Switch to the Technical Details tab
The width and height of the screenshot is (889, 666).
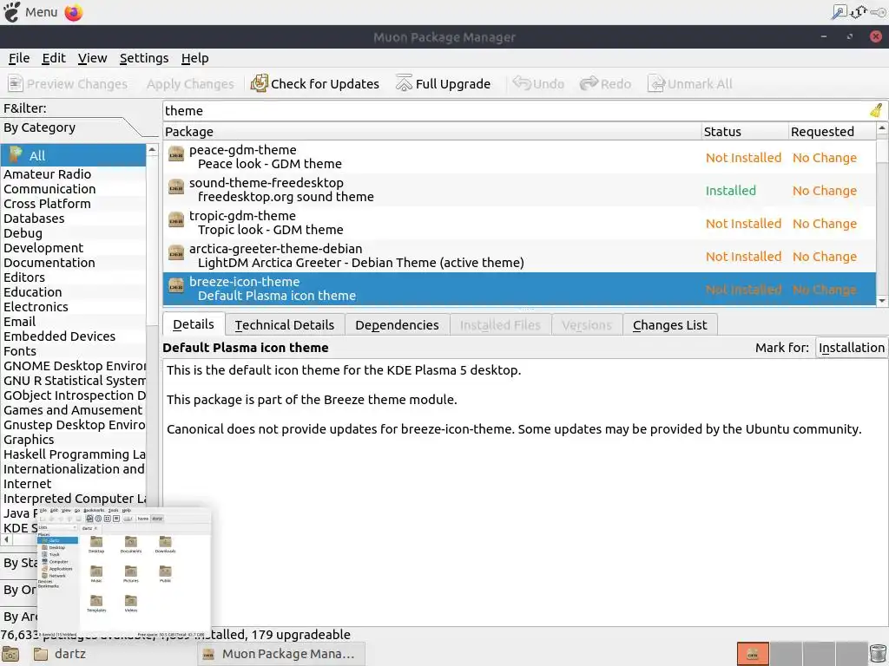(285, 325)
